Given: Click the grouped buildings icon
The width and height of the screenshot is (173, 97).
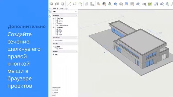Looking at the screenshot, I should (162, 4).
